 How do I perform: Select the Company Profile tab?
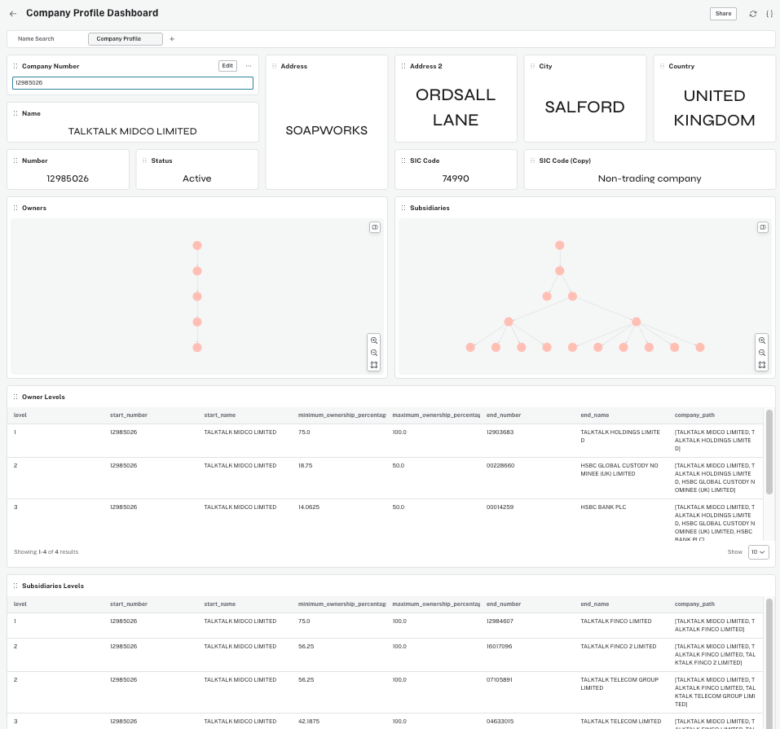click(125, 39)
